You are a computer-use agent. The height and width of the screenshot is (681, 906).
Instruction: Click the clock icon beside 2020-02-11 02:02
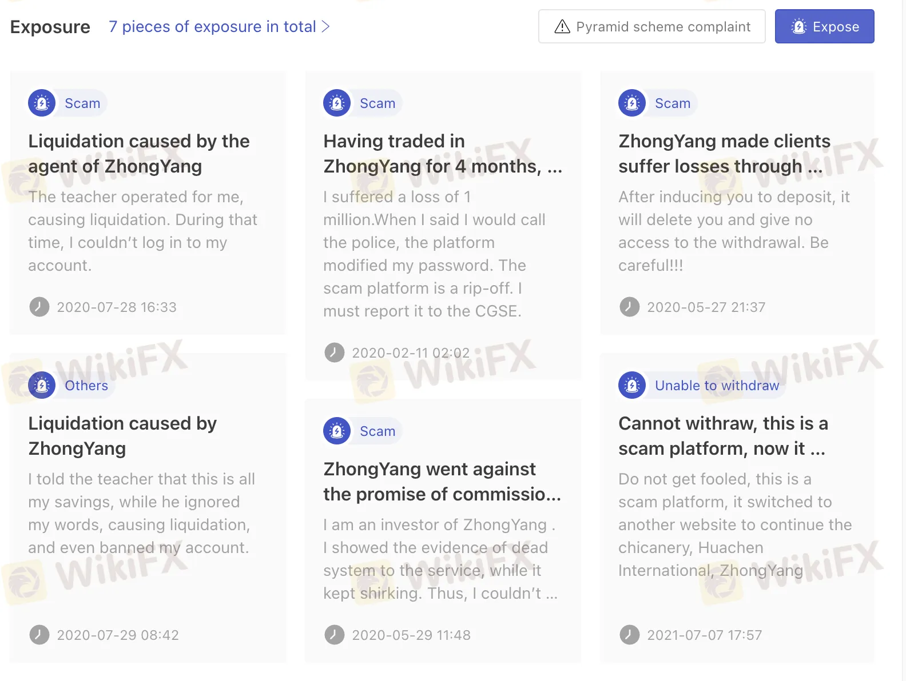(334, 352)
